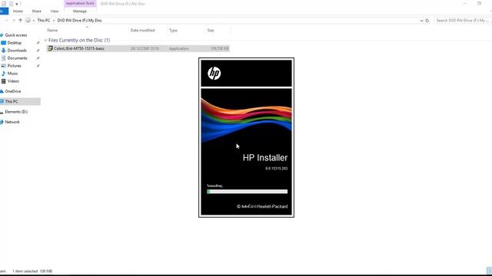
Task: Open the Home ribbon tab
Action: point(18,11)
